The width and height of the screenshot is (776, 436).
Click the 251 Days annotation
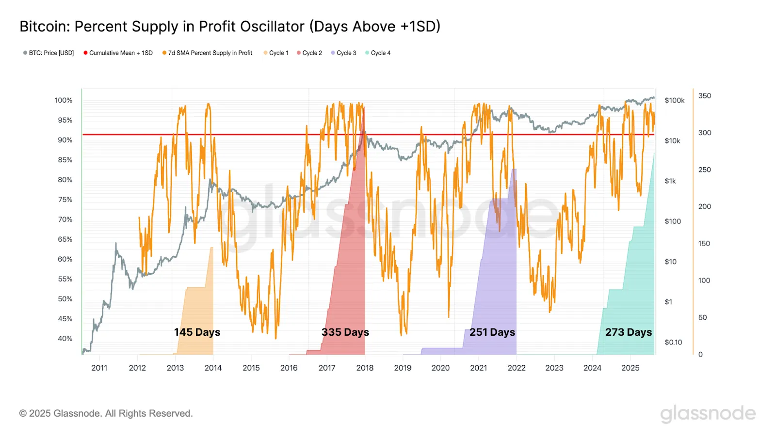pos(492,332)
